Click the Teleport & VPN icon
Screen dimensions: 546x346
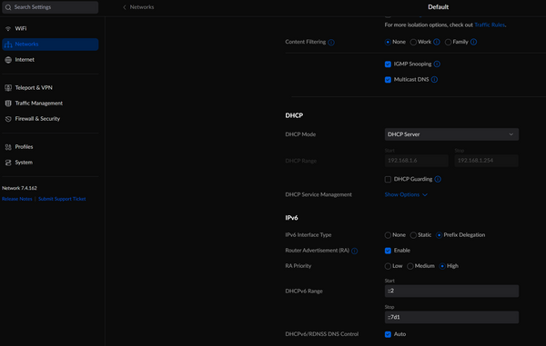point(8,87)
